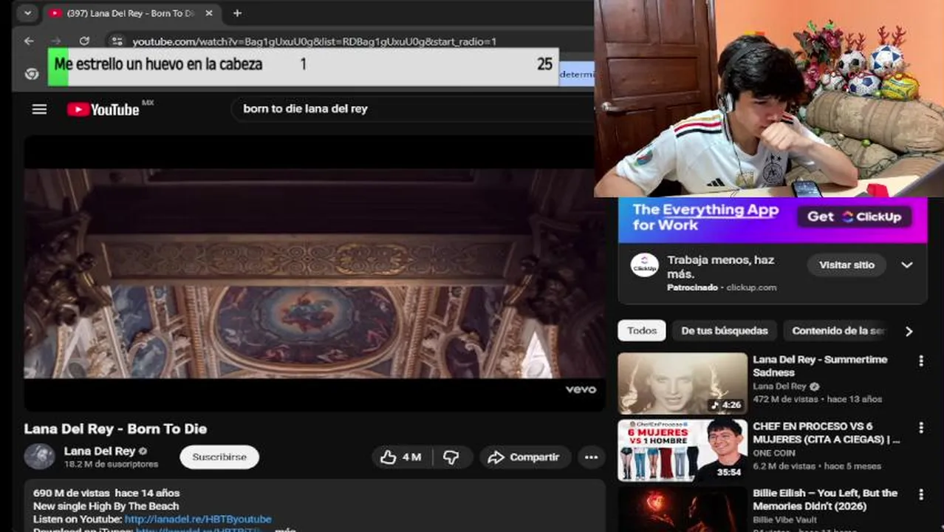This screenshot has width=944, height=532.
Task: Expand the ClickUp ad chevron
Action: (x=907, y=265)
